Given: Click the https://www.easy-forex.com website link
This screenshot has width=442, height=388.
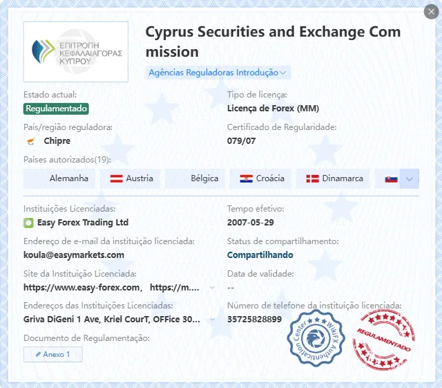Looking at the screenshot, I should pyautogui.click(x=81, y=288).
